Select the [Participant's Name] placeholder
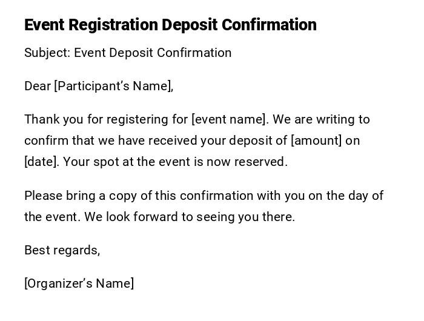 [114, 86]
